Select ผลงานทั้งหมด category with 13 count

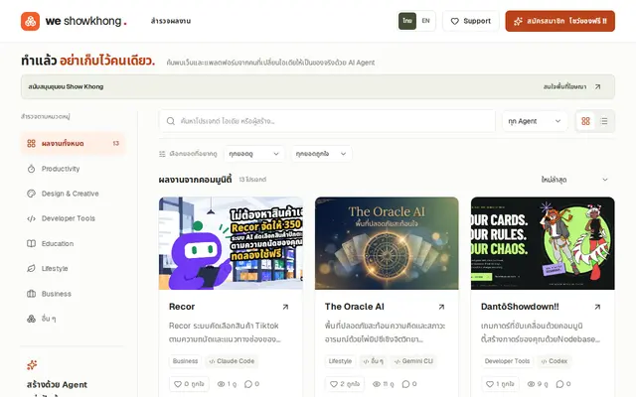point(73,143)
